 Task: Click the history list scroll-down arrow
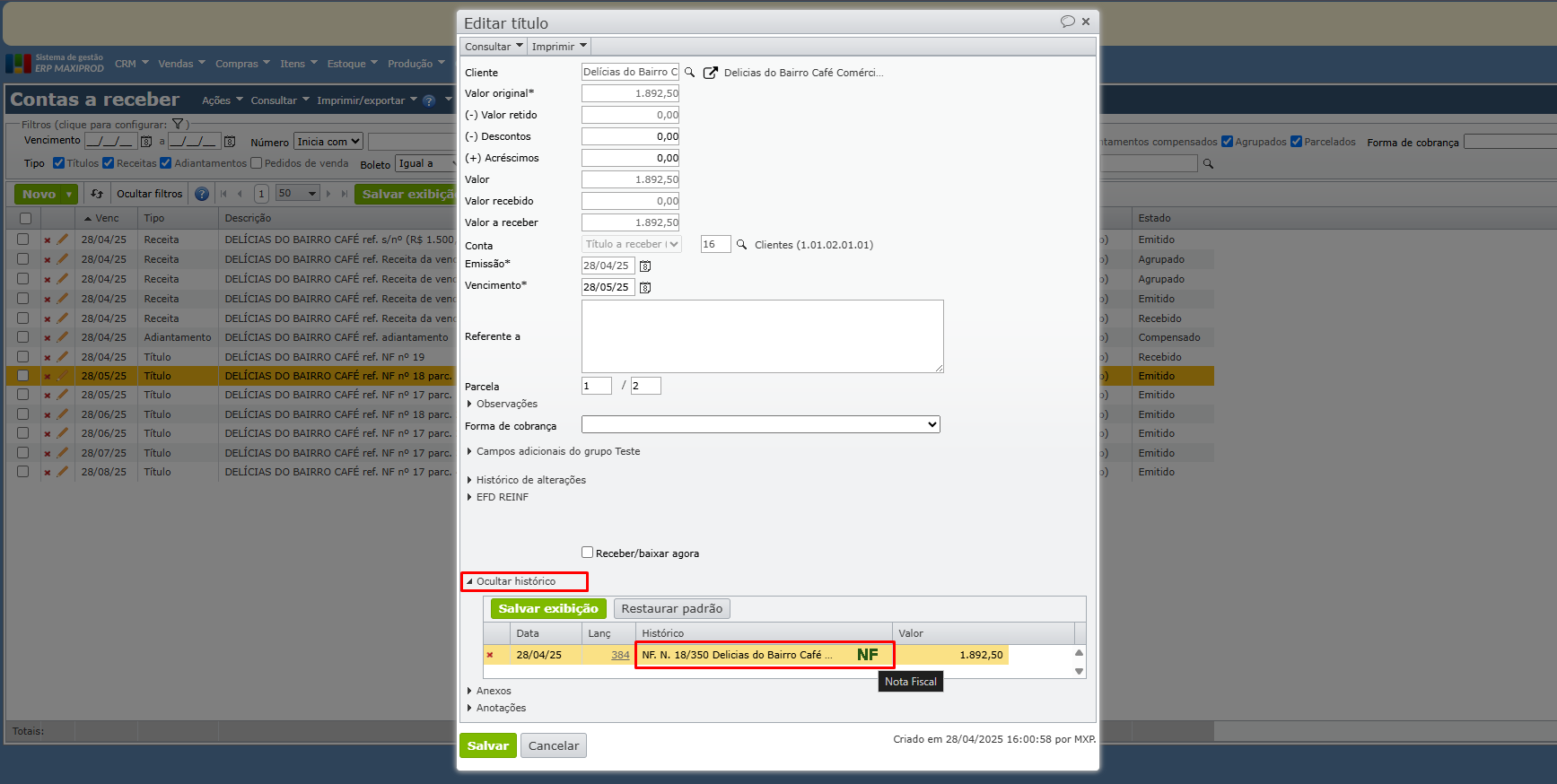tap(1079, 671)
